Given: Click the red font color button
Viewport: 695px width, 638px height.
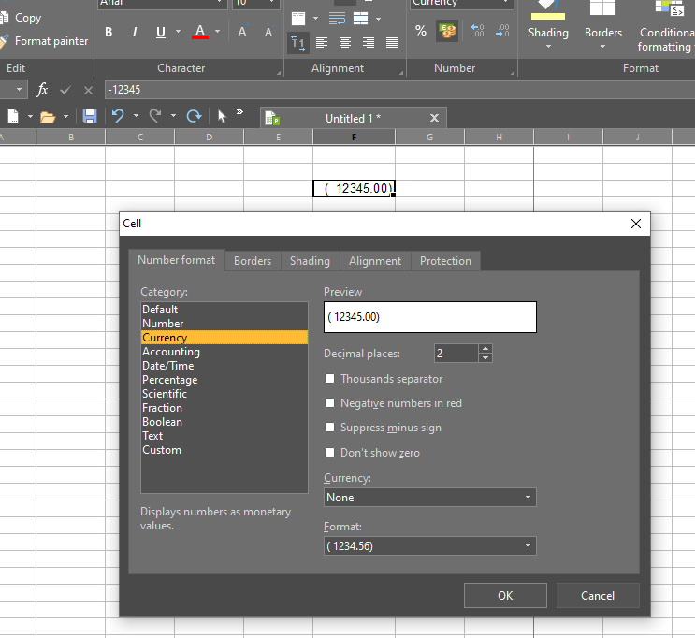Looking at the screenshot, I should [200, 33].
